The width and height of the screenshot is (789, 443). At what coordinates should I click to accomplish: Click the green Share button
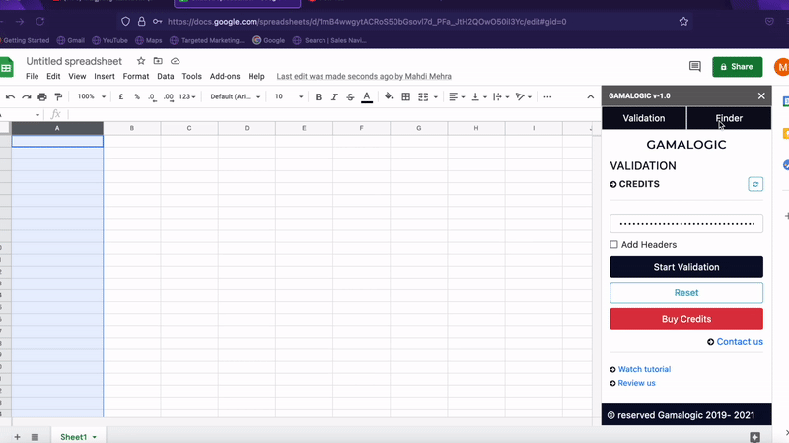[x=737, y=67]
